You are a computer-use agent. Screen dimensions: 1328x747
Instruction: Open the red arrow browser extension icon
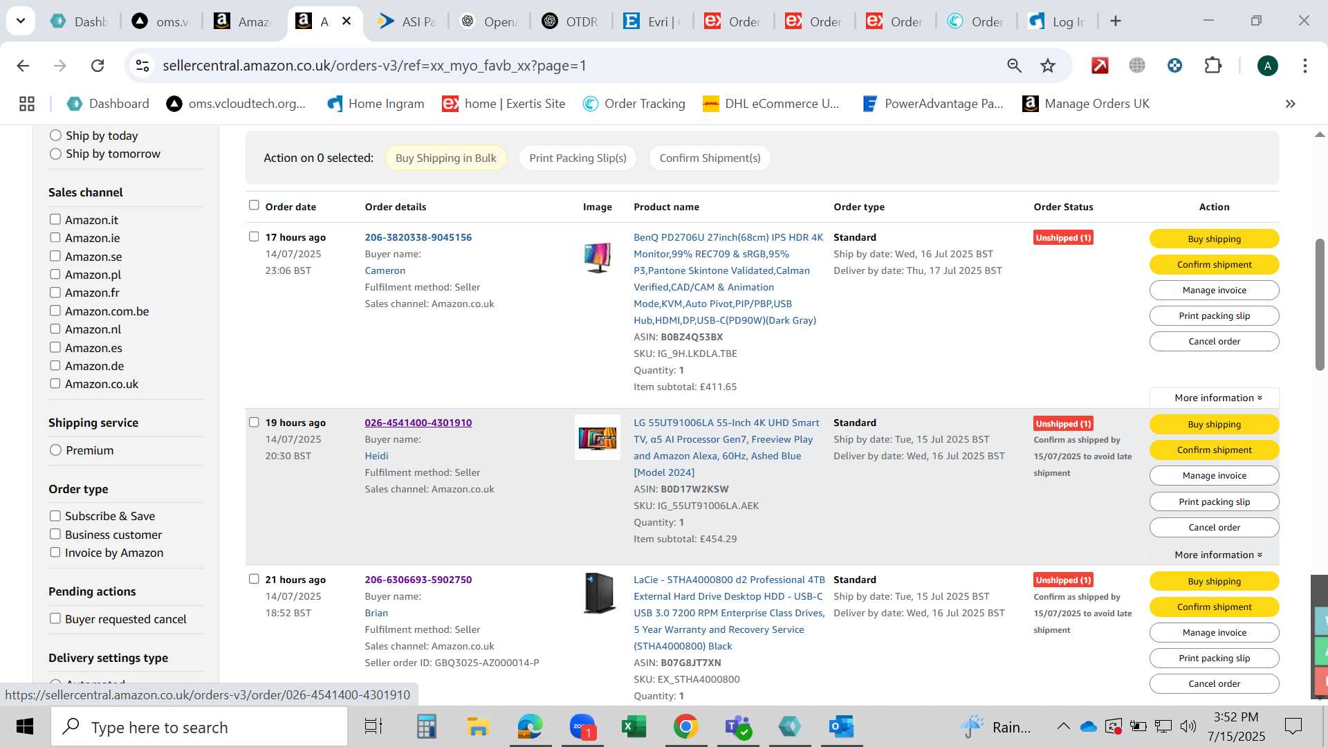click(x=1100, y=66)
